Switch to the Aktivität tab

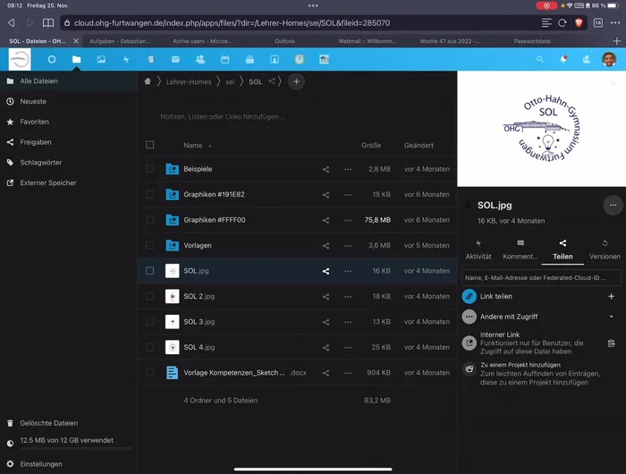478,250
